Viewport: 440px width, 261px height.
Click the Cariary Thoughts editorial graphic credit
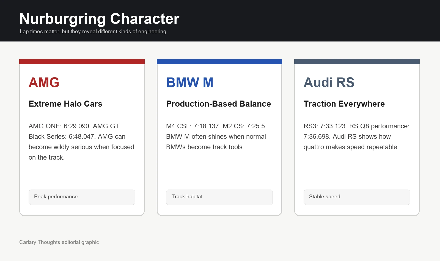59,242
